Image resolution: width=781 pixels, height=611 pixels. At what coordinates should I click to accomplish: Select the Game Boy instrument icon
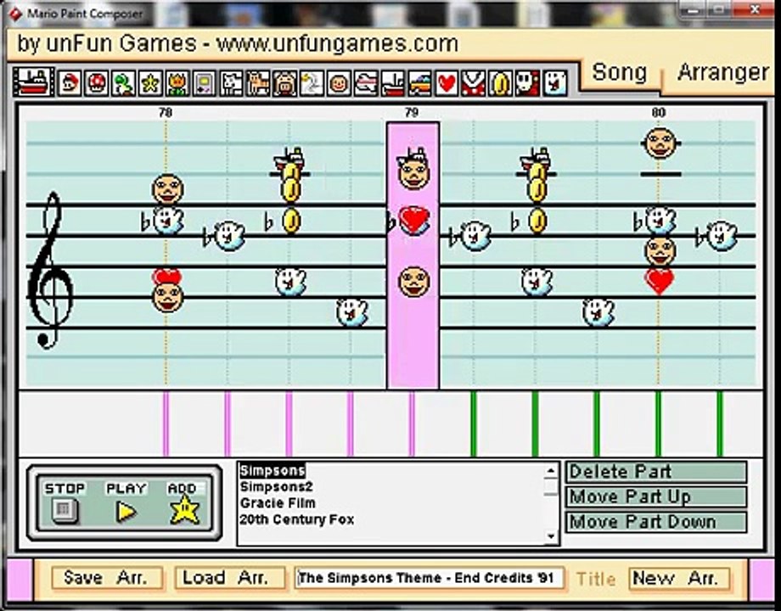(x=205, y=82)
